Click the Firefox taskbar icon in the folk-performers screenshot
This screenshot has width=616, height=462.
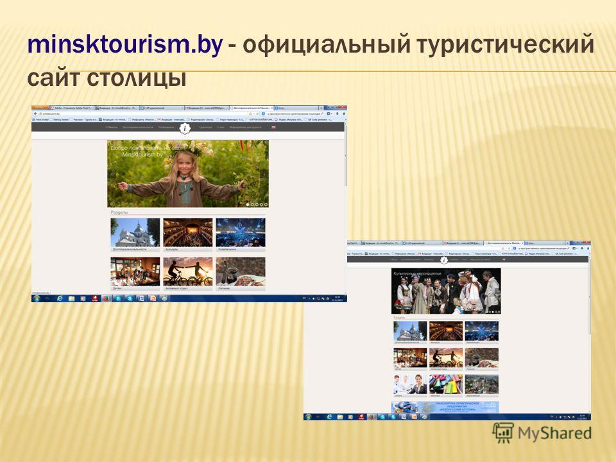[x=372, y=417]
